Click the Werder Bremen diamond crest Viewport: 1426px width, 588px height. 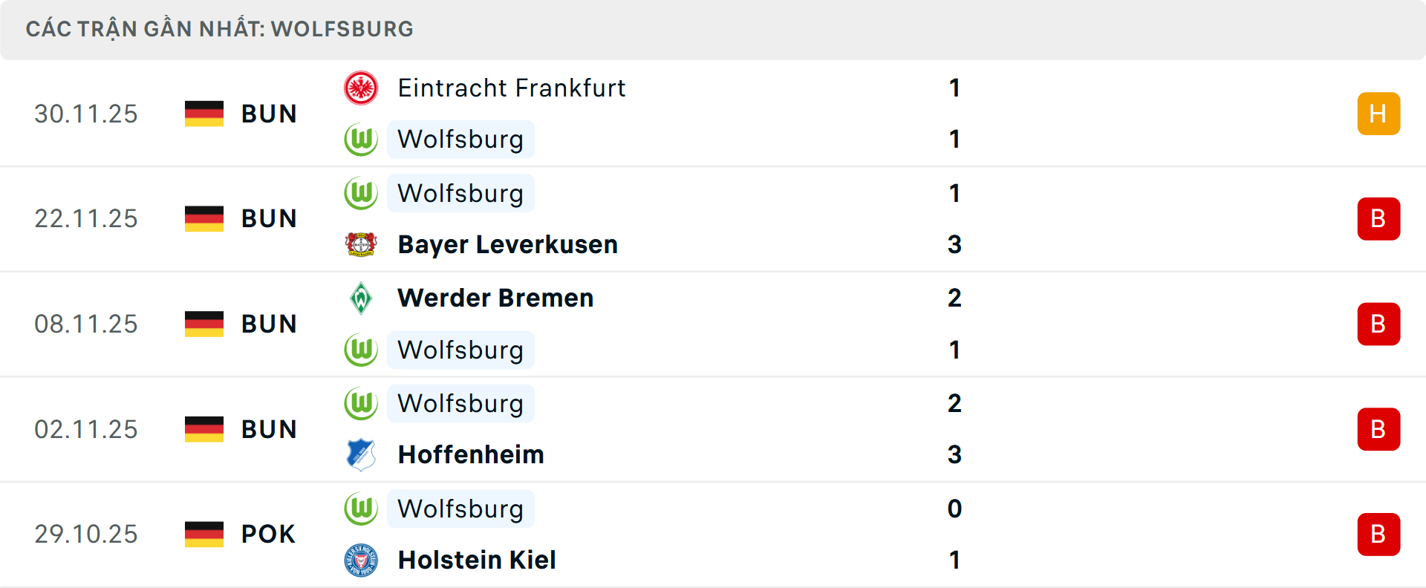point(361,298)
